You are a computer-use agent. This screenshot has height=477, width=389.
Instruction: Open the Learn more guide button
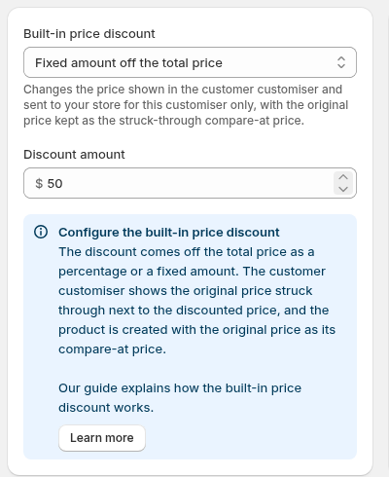[x=102, y=438]
